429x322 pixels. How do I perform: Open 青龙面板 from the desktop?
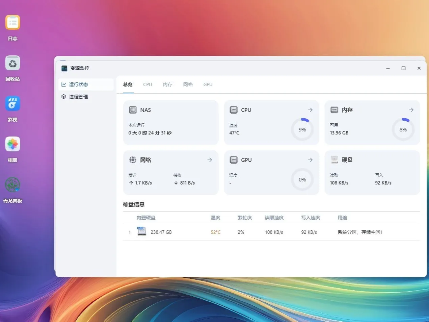(12, 185)
